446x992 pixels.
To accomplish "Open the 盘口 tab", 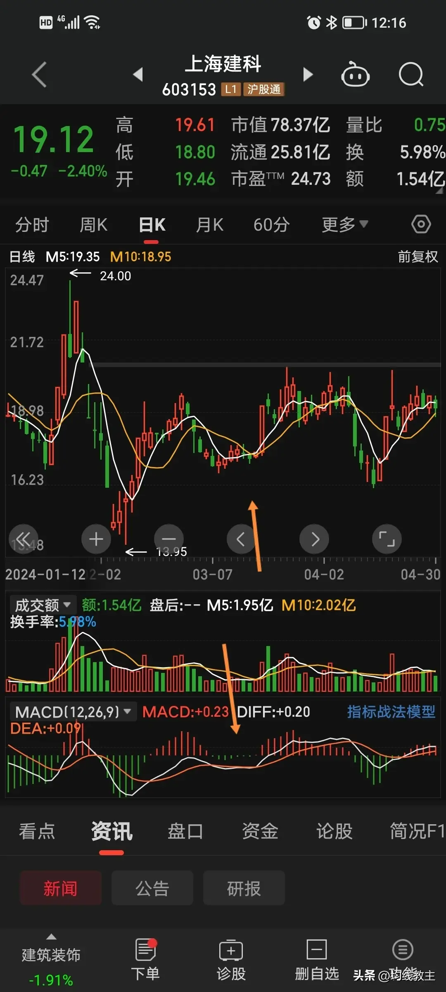I will 185,831.
